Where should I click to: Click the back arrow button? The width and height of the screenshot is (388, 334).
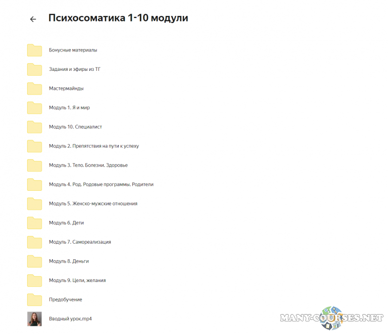tap(33, 19)
